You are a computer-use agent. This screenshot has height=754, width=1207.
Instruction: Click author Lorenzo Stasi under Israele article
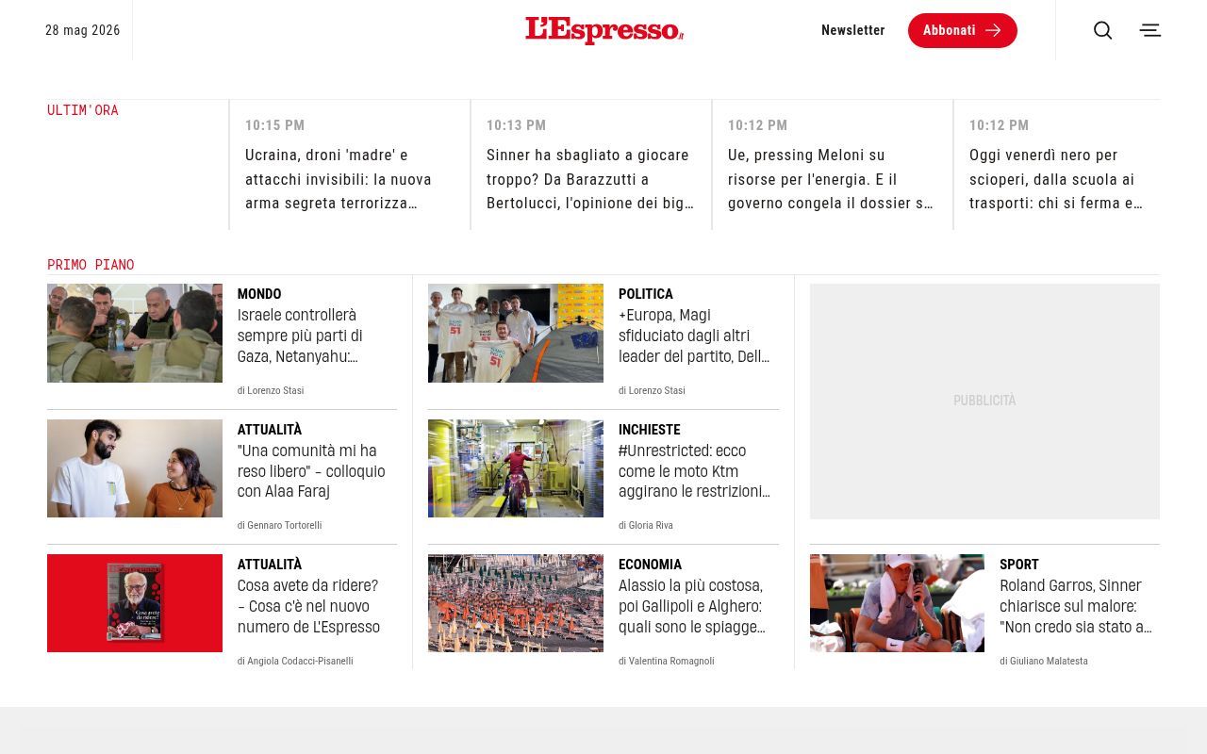click(x=275, y=390)
